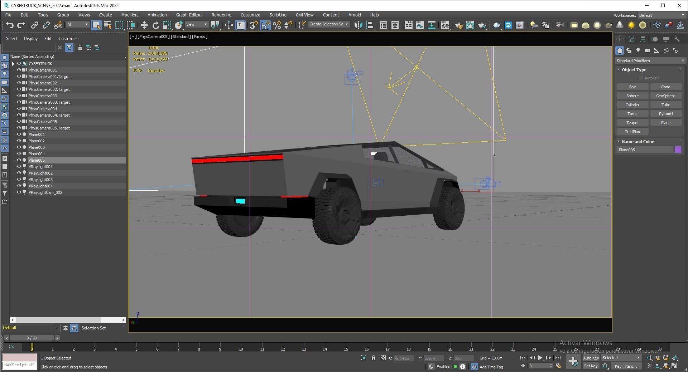Open the Utilities wrench panel tab

pos(677,39)
